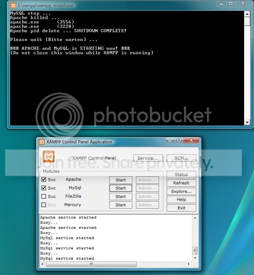Click log horizontal scrollbar right arrow
Viewport: 254px width, 275px height.
point(189,264)
